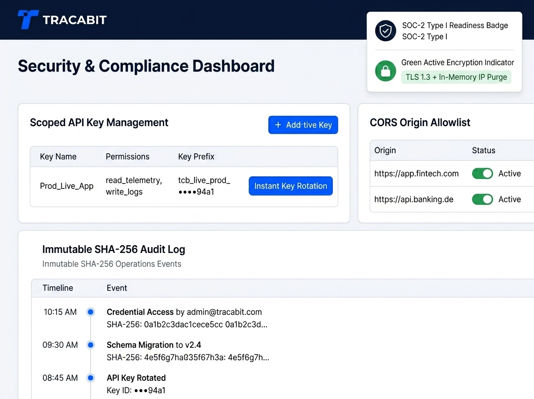
Task: Click the 10:15 AM timeline dot
Action: (91, 312)
